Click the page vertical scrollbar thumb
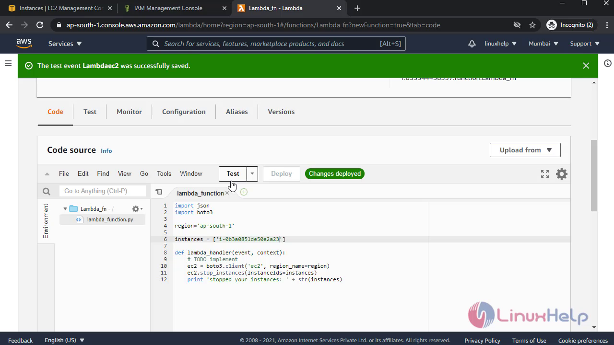The image size is (614, 345). point(594,176)
